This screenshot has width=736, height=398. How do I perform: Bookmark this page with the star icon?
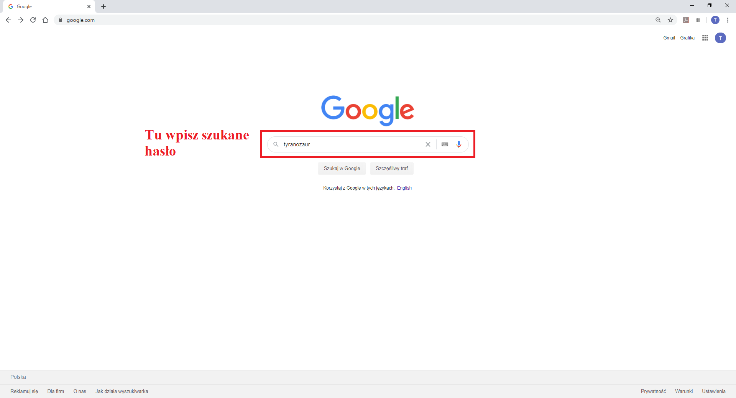point(670,20)
